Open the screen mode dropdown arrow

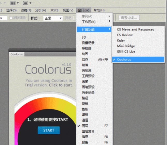pos(30,3)
